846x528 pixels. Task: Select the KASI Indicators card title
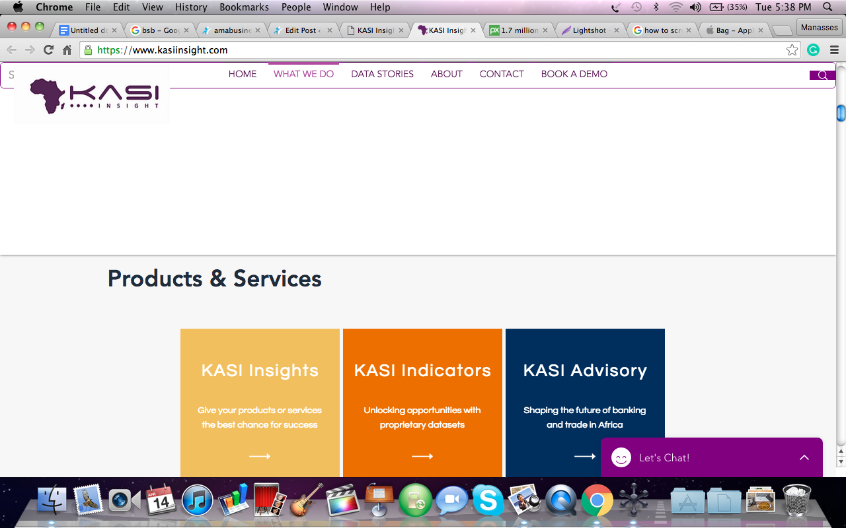(422, 370)
